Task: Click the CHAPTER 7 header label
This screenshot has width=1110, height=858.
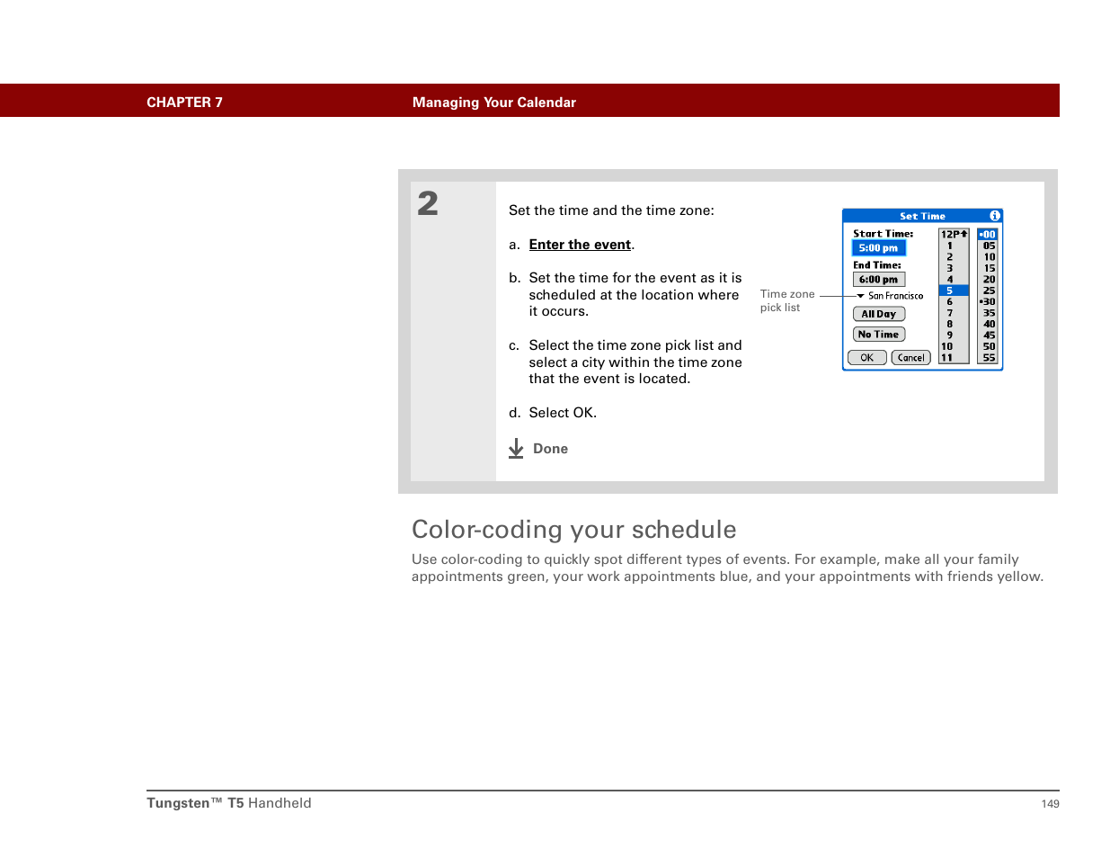Action: pos(184,103)
